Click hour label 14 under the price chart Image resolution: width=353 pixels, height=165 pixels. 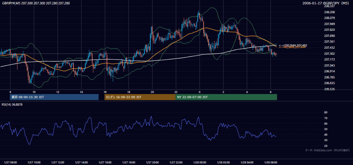coord(81,92)
